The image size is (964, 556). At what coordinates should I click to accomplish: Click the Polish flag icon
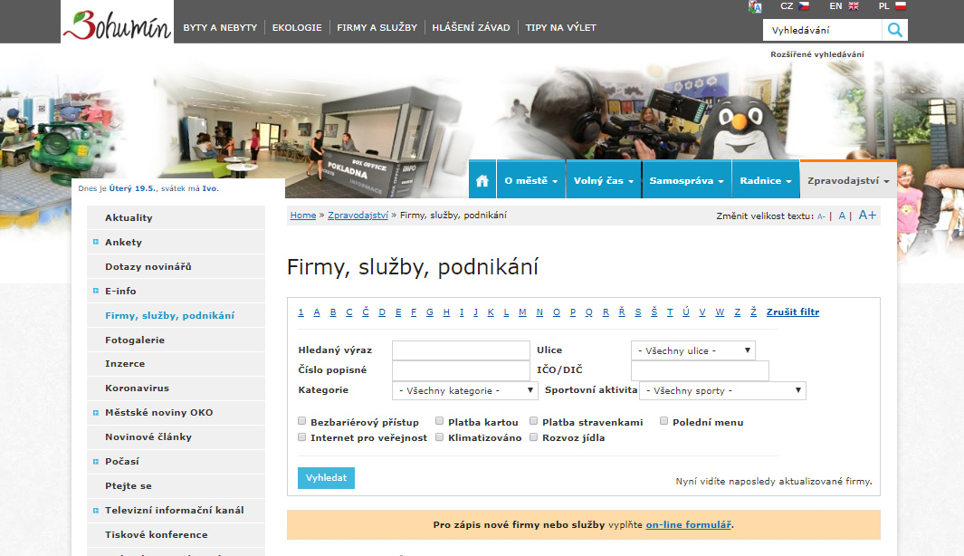[x=901, y=6]
